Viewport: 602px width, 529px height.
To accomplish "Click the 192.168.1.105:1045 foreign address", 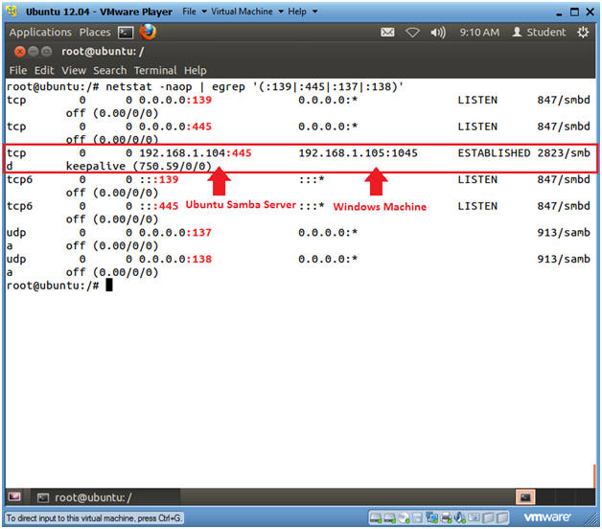I will [358, 153].
